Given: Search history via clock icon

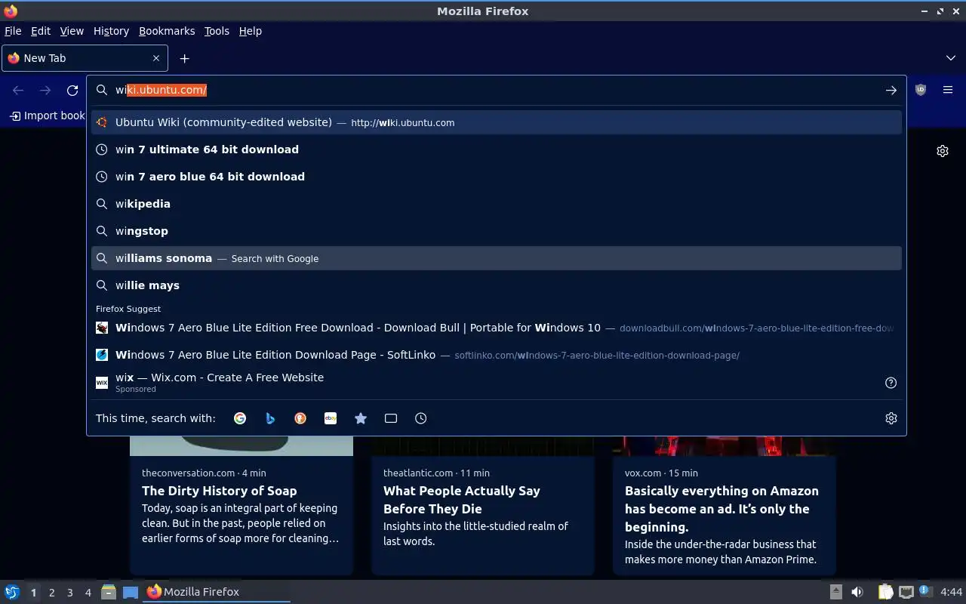Looking at the screenshot, I should pyautogui.click(x=421, y=418).
